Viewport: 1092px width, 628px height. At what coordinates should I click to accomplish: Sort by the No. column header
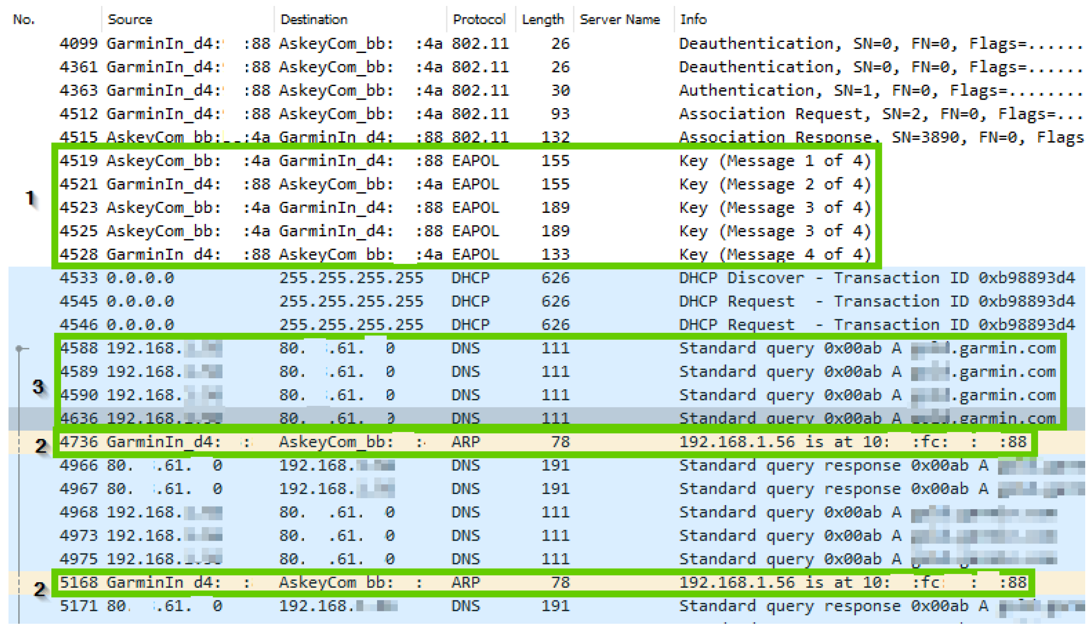pyautogui.click(x=24, y=20)
